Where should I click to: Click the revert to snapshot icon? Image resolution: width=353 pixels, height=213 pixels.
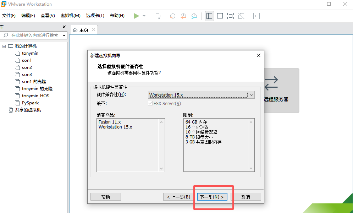(183, 16)
